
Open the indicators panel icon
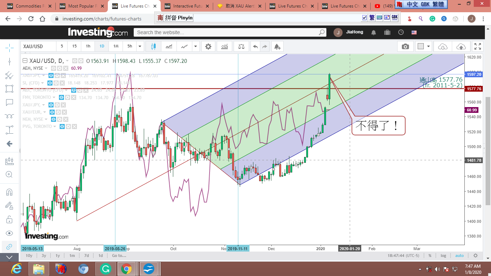[x=224, y=46]
